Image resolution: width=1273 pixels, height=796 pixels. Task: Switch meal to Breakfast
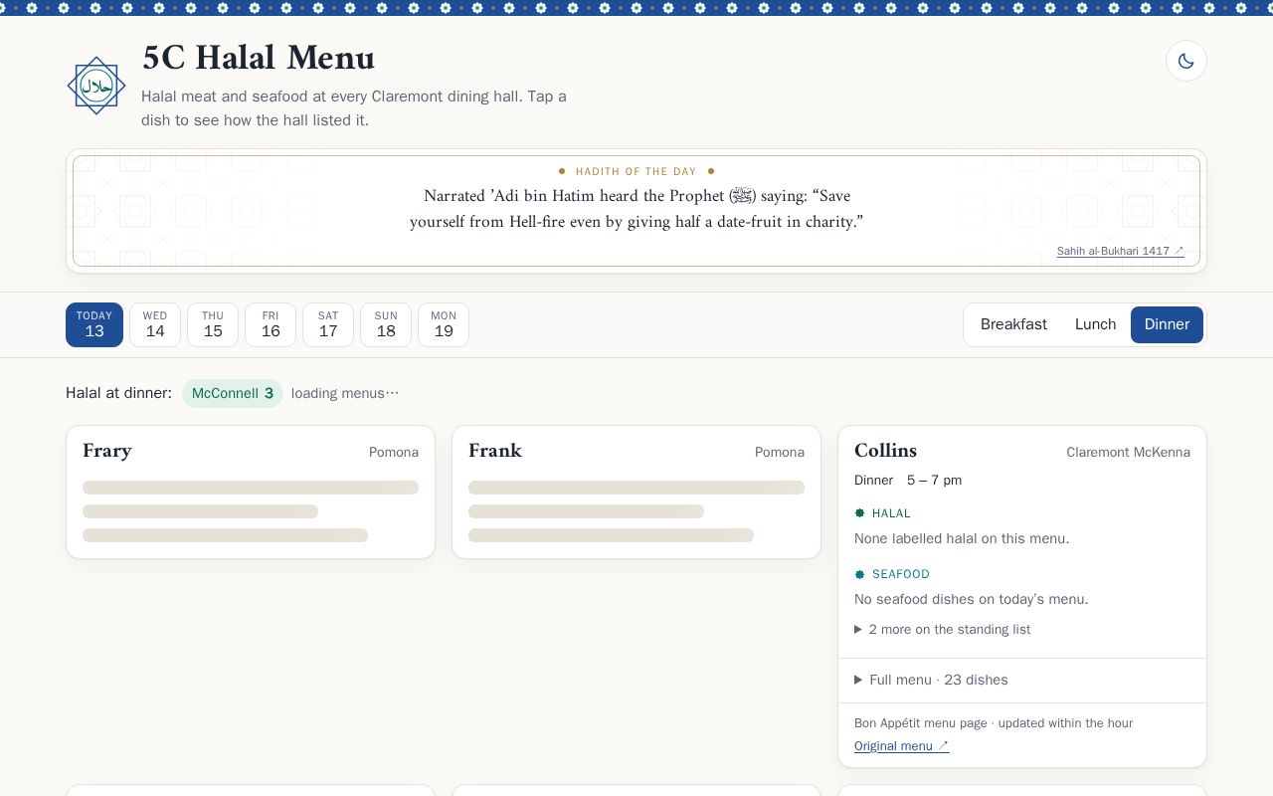(x=1013, y=324)
